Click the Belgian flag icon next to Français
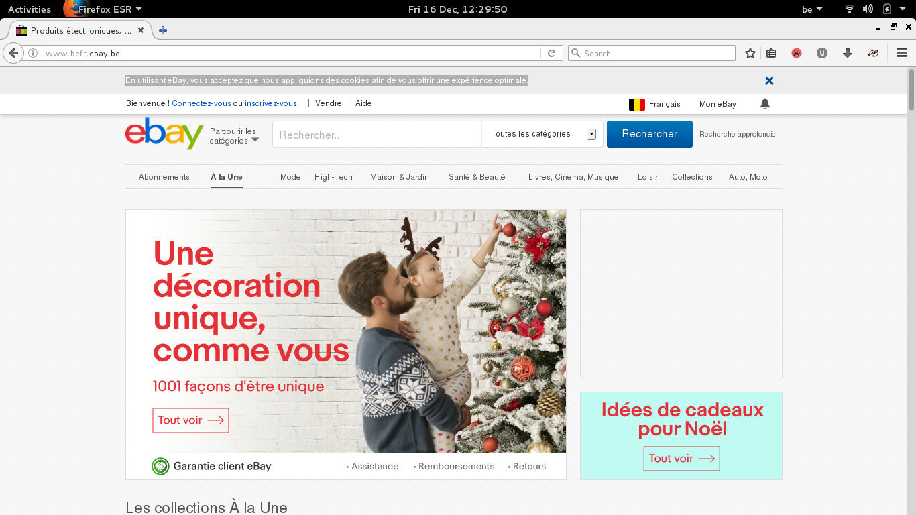The image size is (916, 515). (636, 104)
